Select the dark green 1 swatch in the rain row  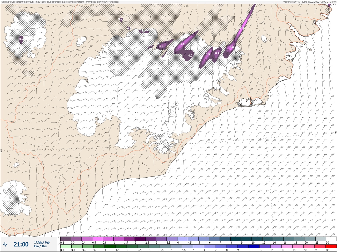click(x=110, y=246)
